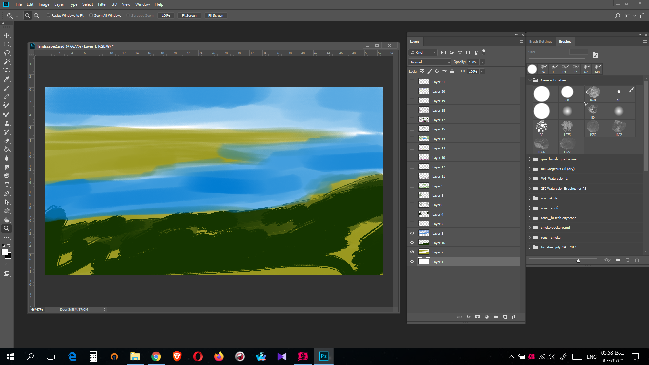Click the Zoom In magnifier option
649x365 pixels.
click(28, 16)
